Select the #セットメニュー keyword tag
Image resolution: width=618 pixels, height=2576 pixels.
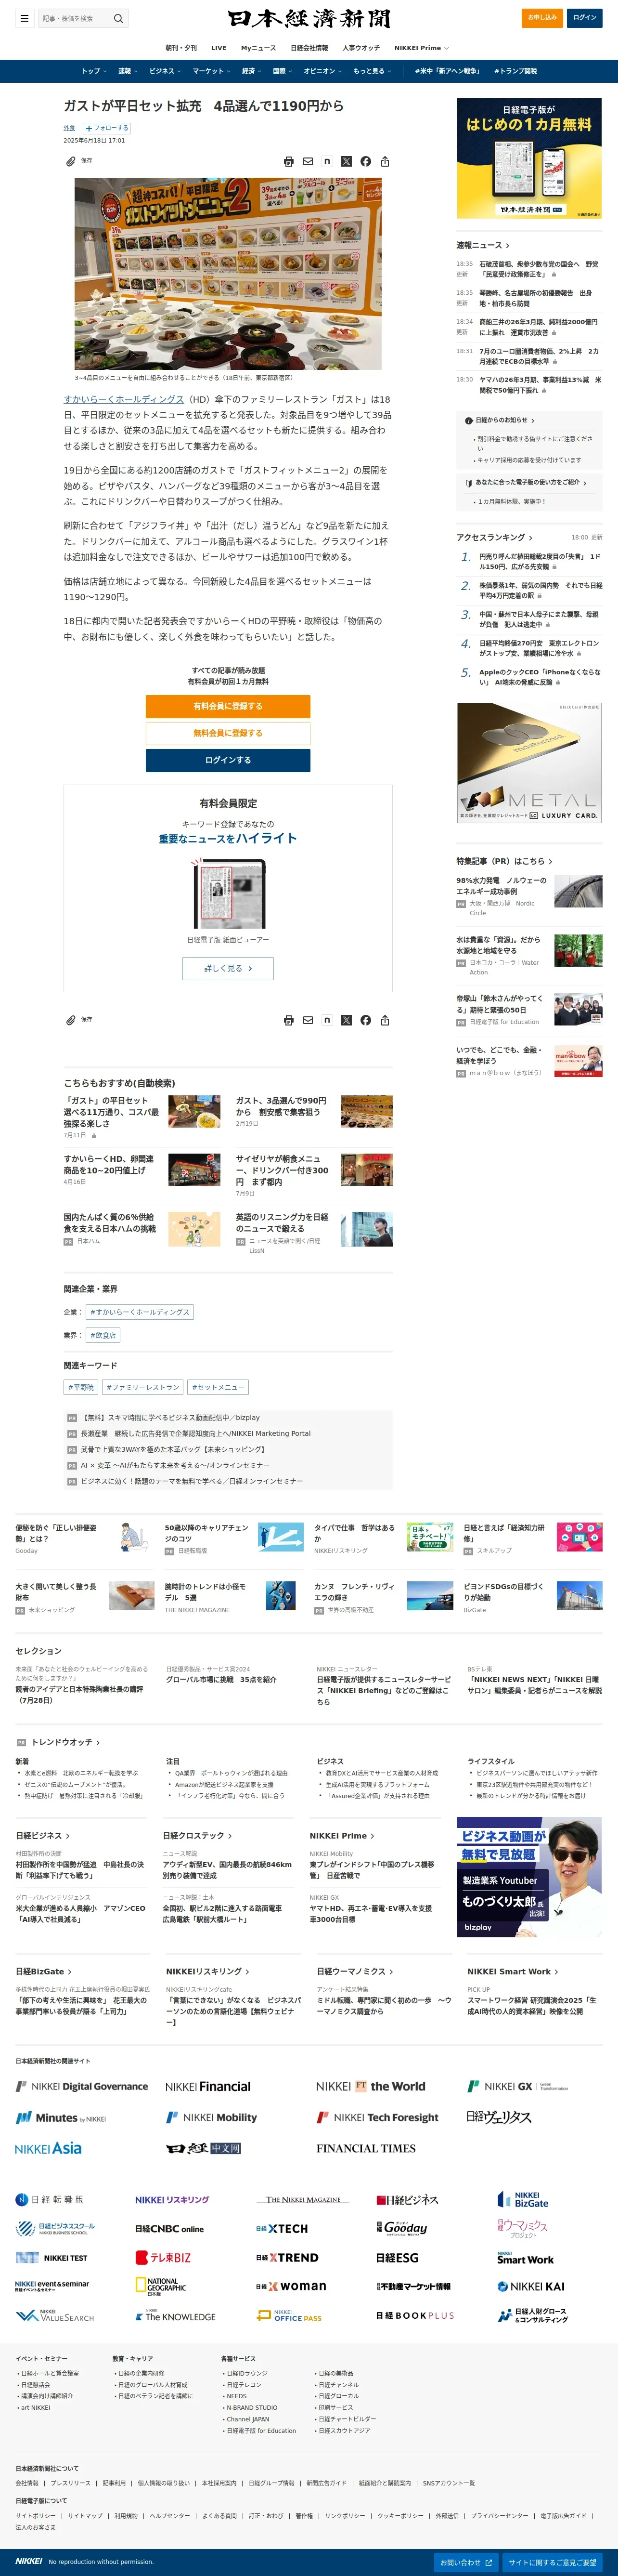pyautogui.click(x=218, y=1387)
